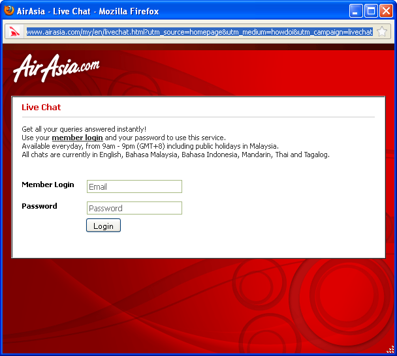Image resolution: width=397 pixels, height=356 pixels.
Task: Click the 'Available everyday, from 9am - 9pm' line
Action: 150,146
